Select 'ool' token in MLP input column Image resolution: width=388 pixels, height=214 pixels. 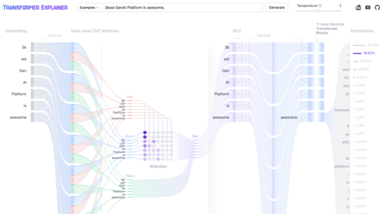pos(226,59)
